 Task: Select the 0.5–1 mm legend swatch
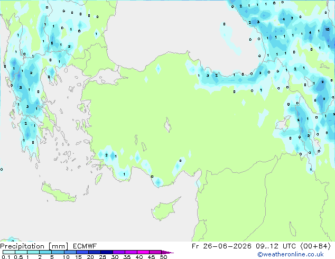21,252
